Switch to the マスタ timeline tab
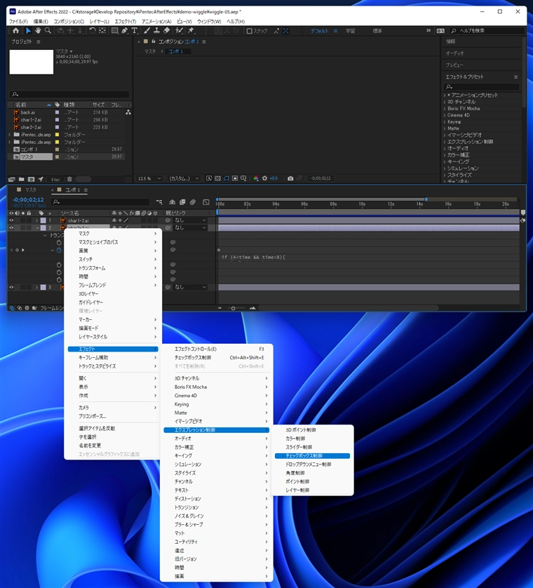 click(30, 190)
